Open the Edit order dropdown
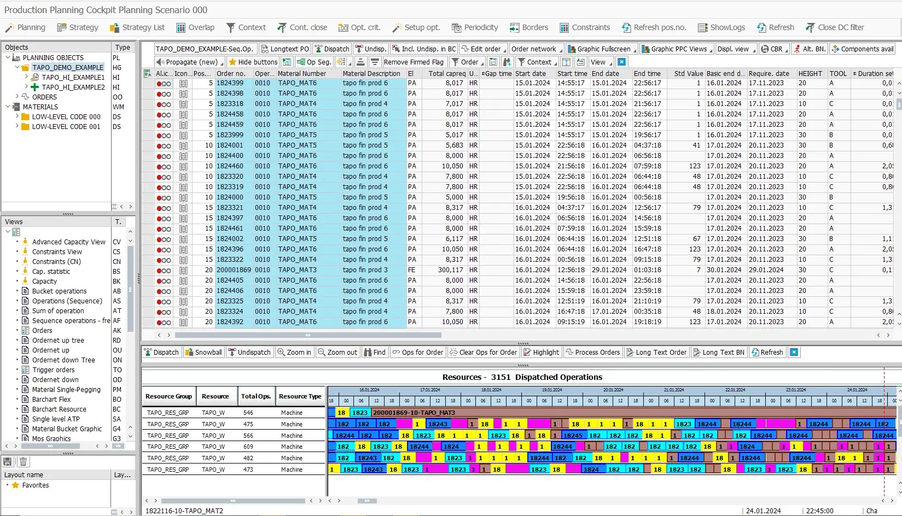902x516 pixels. click(485, 49)
